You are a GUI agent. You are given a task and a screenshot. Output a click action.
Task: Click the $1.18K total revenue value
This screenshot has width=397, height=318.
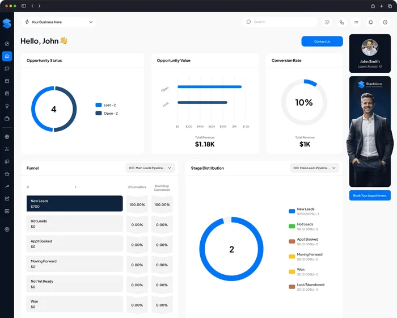(205, 144)
